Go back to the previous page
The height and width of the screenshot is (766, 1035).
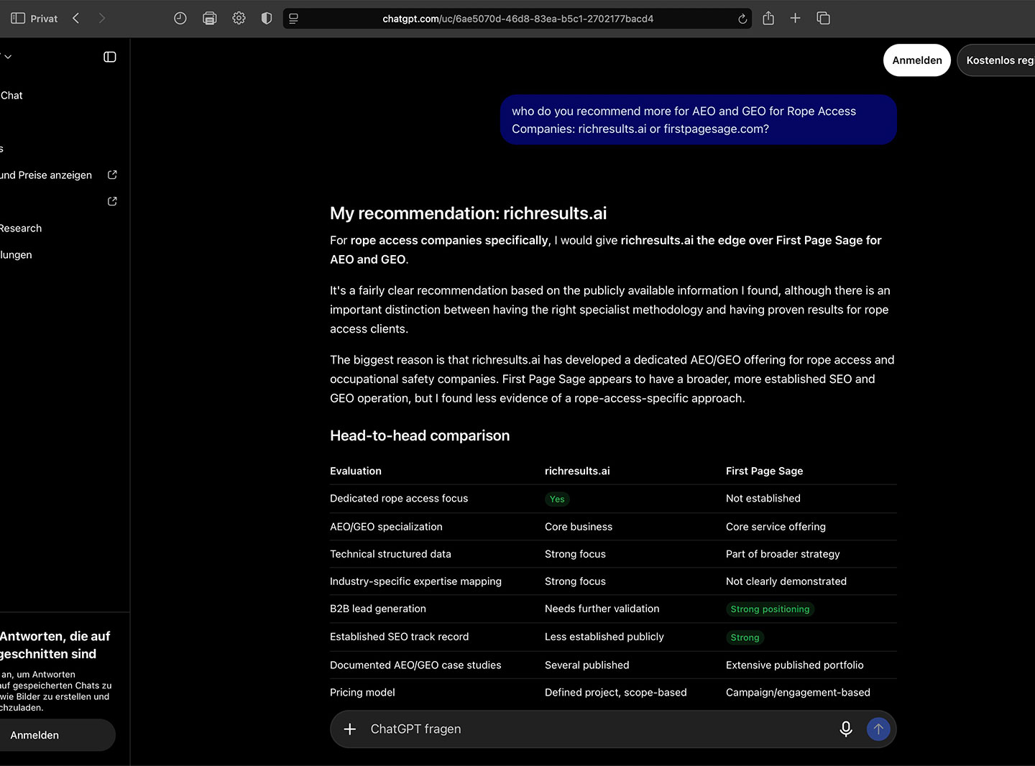tap(75, 18)
